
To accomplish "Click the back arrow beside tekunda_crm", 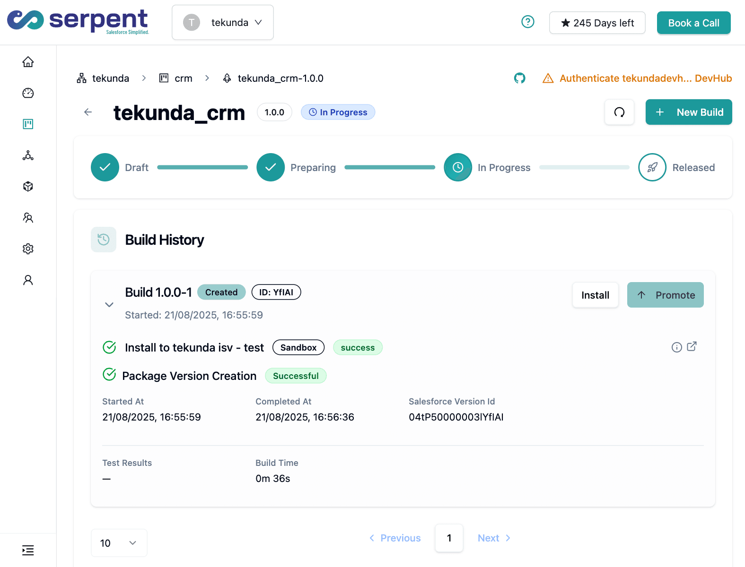I will click(x=88, y=112).
